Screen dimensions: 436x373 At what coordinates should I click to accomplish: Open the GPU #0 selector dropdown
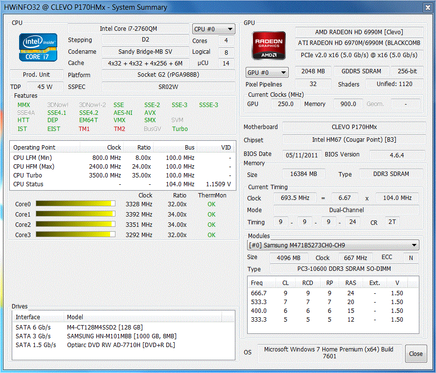[x=267, y=72]
